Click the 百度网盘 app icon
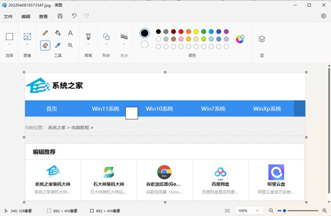331x216 pixels. pos(220,173)
